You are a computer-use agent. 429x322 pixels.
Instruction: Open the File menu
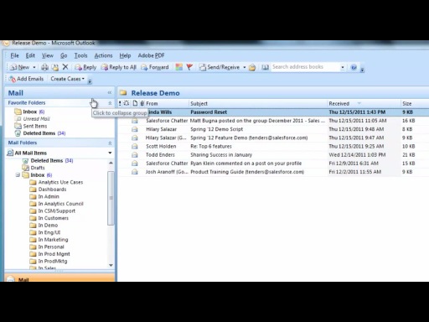click(x=14, y=55)
